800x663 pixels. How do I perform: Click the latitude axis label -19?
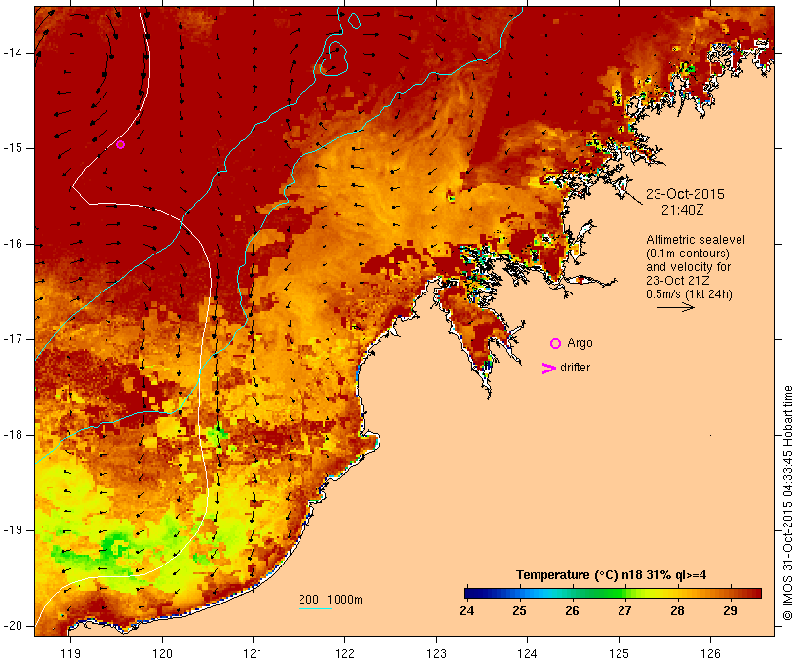click(x=13, y=530)
